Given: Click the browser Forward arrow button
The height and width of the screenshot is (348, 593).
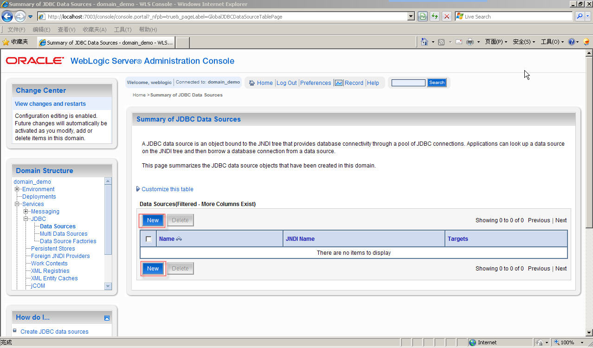Looking at the screenshot, I should 19,16.
